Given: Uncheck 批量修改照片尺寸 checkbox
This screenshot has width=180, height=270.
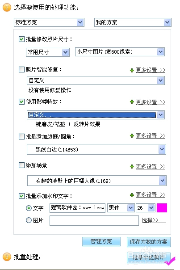Looking at the screenshot, I should coord(21,39).
